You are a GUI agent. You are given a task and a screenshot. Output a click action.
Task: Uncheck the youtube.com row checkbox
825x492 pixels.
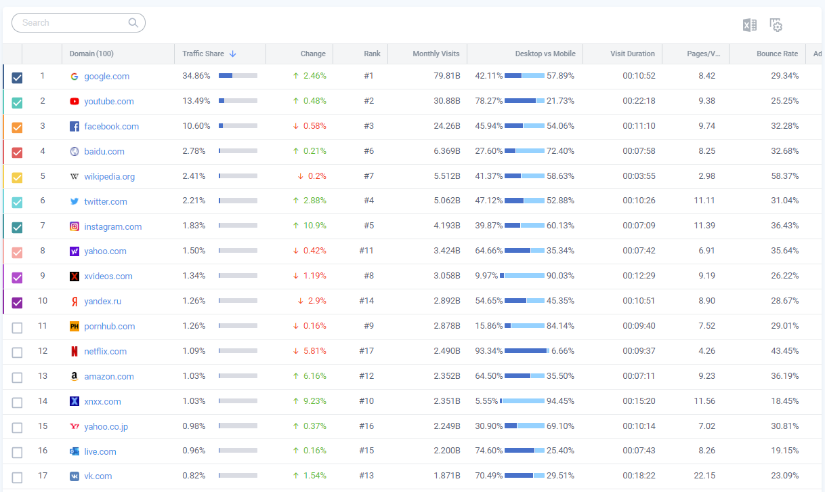coord(17,103)
